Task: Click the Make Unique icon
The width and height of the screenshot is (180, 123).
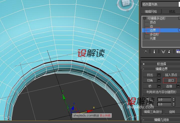Action: pos(163,51)
